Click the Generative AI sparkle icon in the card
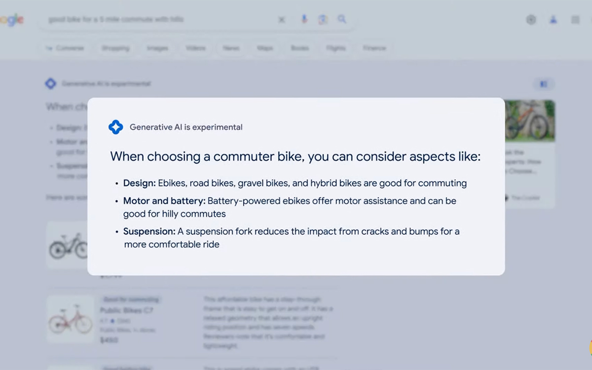This screenshot has height=370, width=592. (116, 127)
